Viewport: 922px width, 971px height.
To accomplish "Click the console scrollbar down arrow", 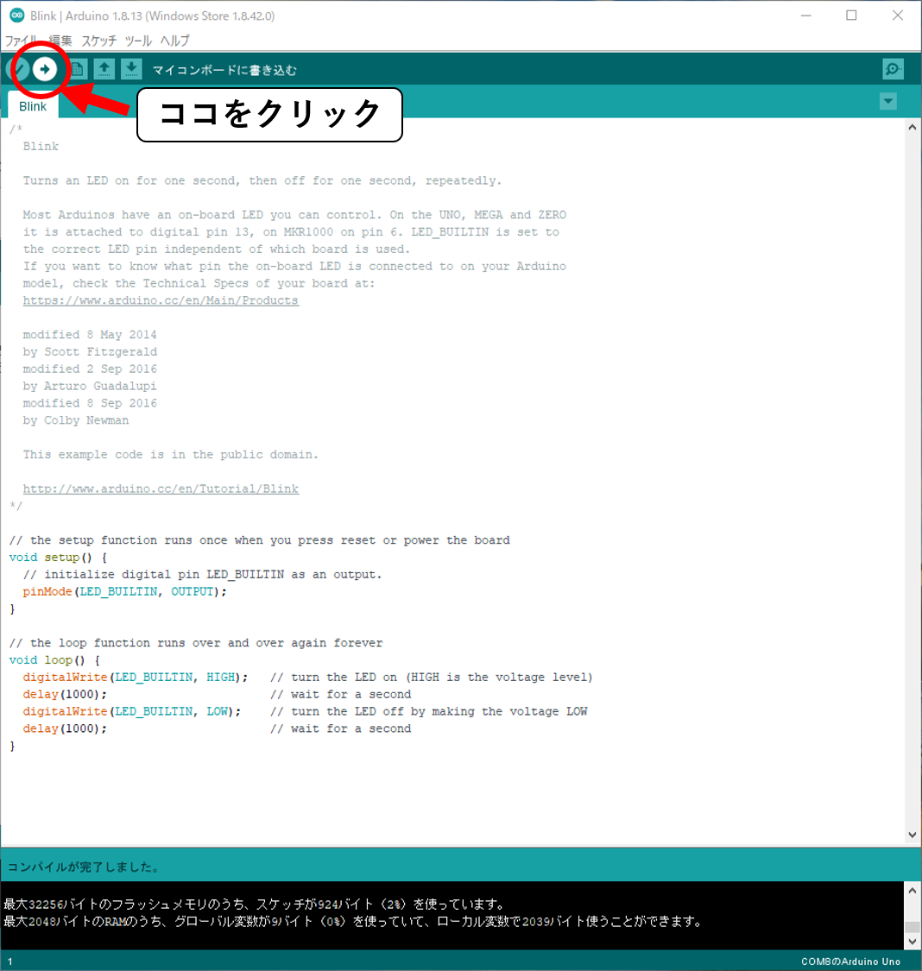I will (913, 942).
